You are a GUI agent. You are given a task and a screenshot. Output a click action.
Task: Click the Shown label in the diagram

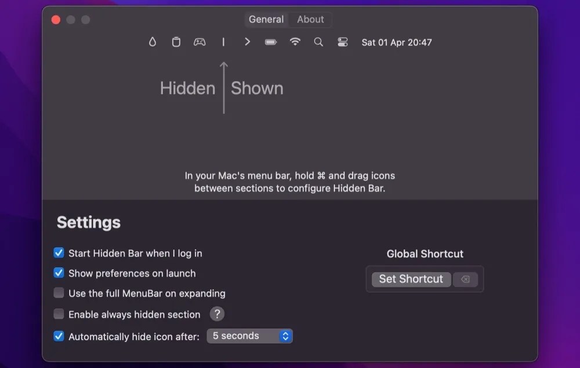[257, 88]
